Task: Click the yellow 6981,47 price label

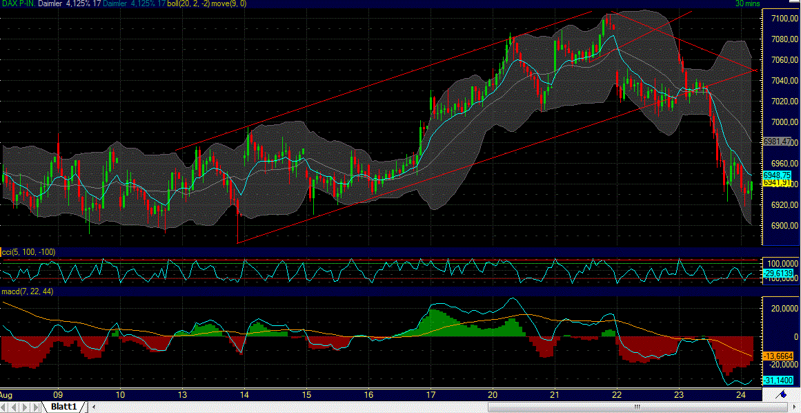Action: [x=778, y=142]
